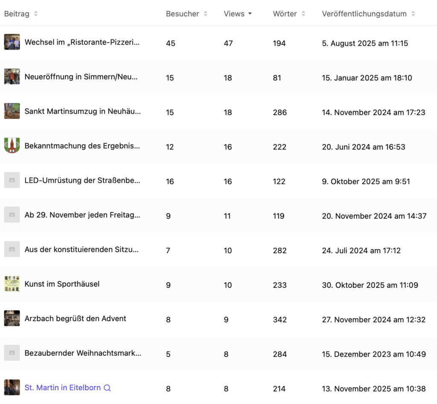Click the sort arrows next to Besucher

pyautogui.click(x=205, y=14)
